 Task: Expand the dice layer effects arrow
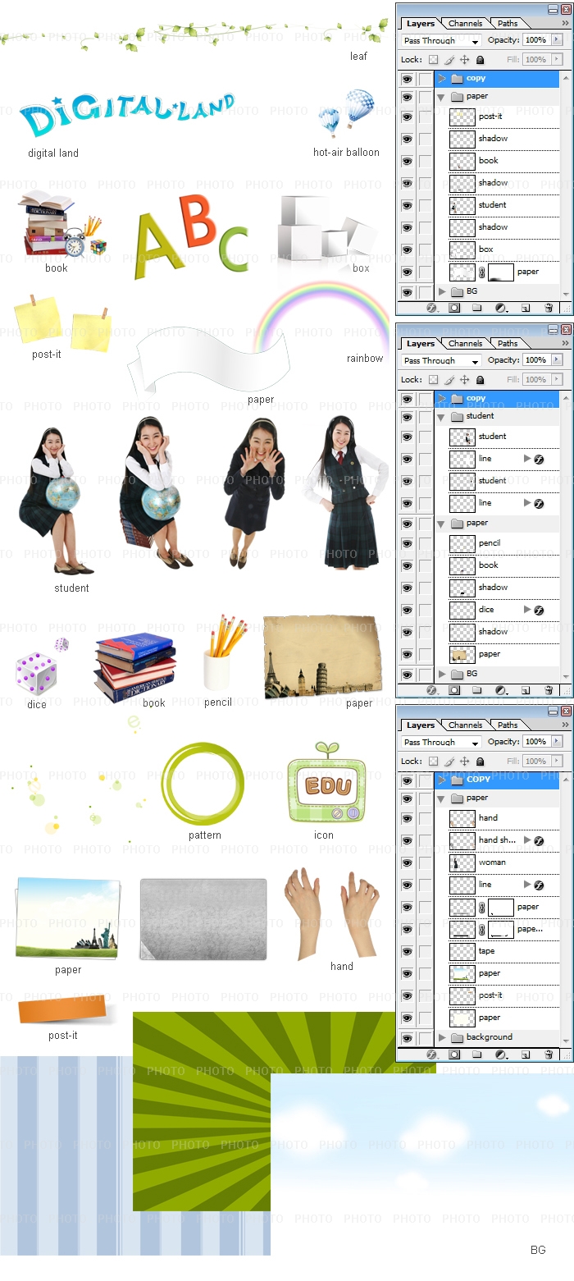[527, 610]
